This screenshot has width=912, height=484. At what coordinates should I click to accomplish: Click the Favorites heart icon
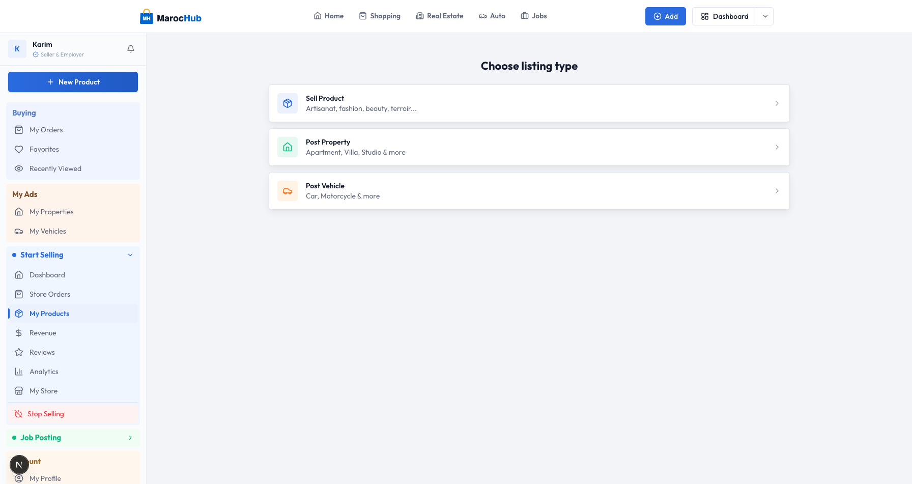19,149
